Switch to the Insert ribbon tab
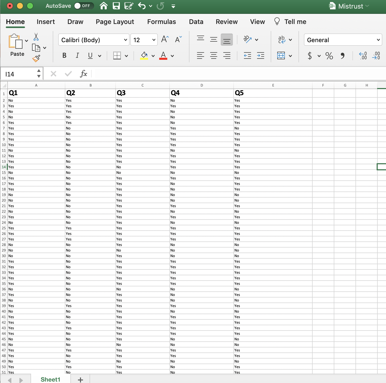The width and height of the screenshot is (386, 383). [x=46, y=22]
